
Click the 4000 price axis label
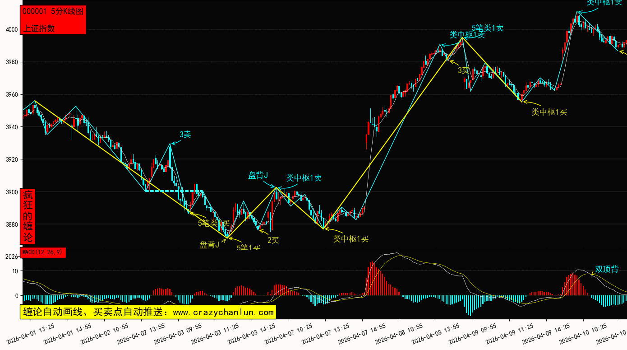[11, 30]
